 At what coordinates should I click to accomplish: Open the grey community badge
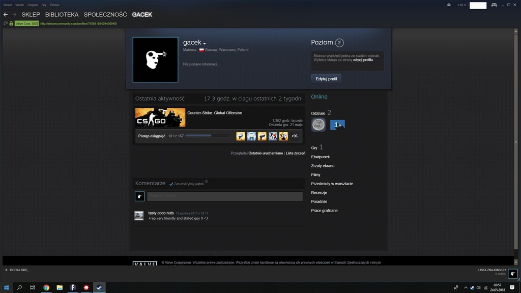click(319, 125)
